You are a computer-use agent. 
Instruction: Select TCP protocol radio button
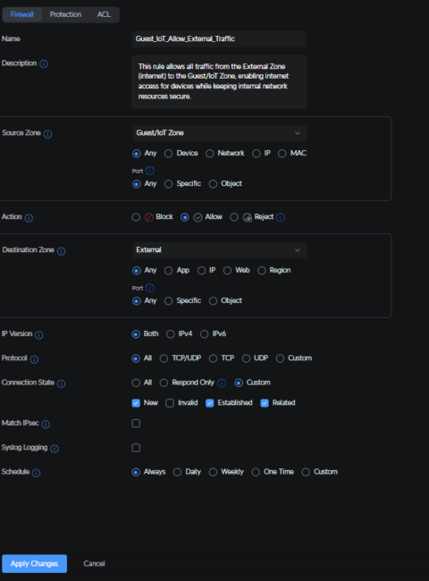click(213, 358)
